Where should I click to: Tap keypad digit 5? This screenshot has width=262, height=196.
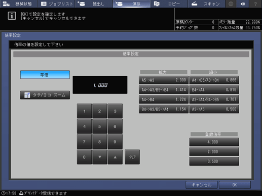tap(99, 126)
